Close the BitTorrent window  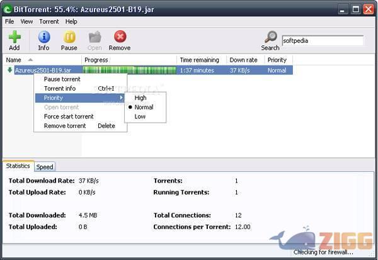click(369, 9)
